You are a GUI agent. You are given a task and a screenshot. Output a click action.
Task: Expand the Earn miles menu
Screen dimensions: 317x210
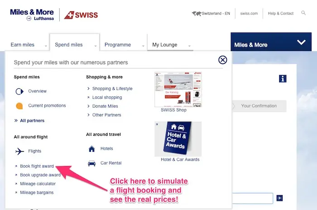coord(28,45)
